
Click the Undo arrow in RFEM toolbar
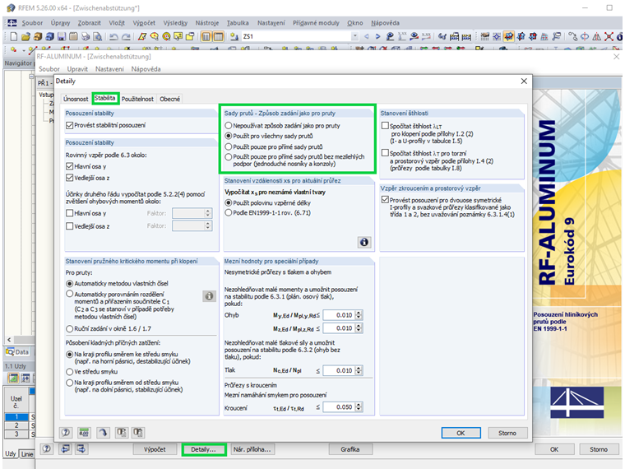(113, 37)
